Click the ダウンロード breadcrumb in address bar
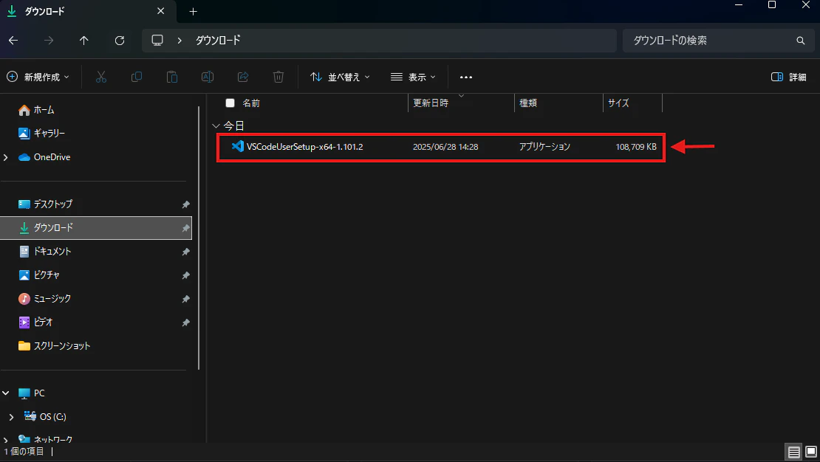 [x=217, y=41]
